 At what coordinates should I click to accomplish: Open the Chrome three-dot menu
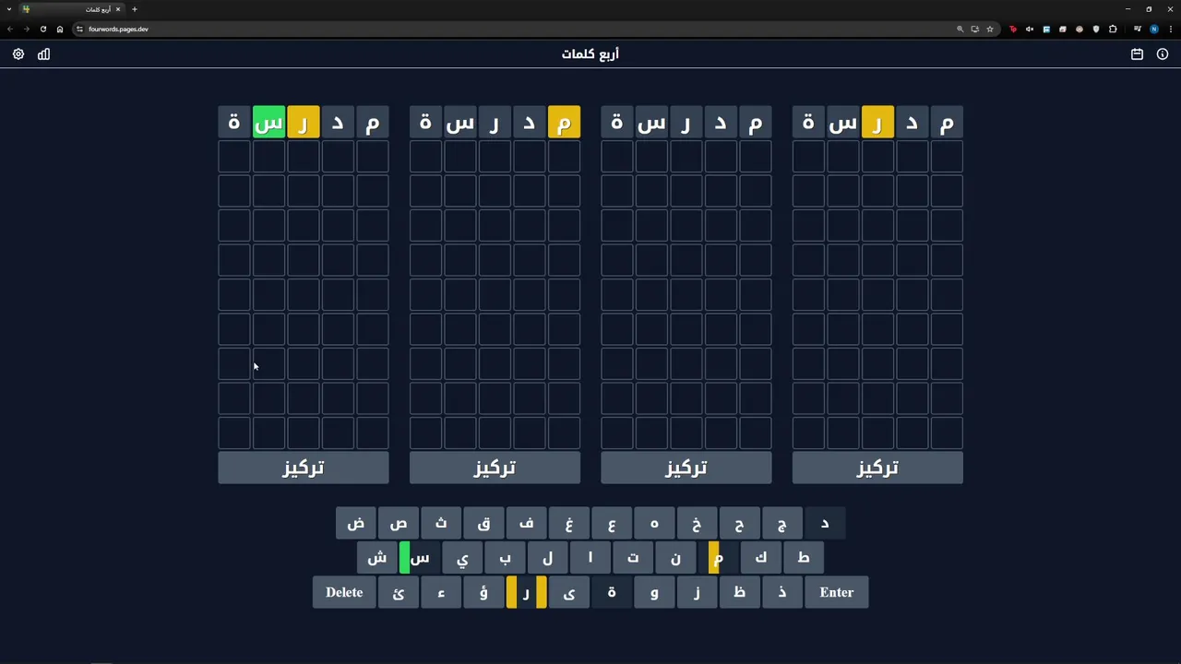[1170, 29]
